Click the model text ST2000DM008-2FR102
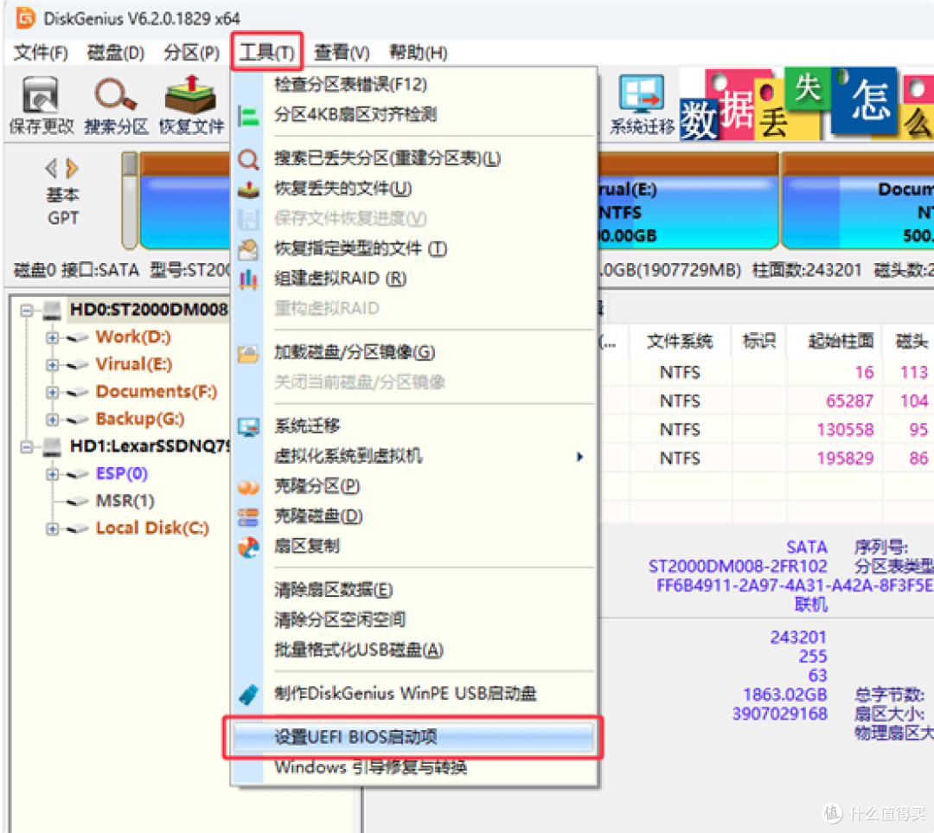This screenshot has width=934, height=833. point(738,566)
